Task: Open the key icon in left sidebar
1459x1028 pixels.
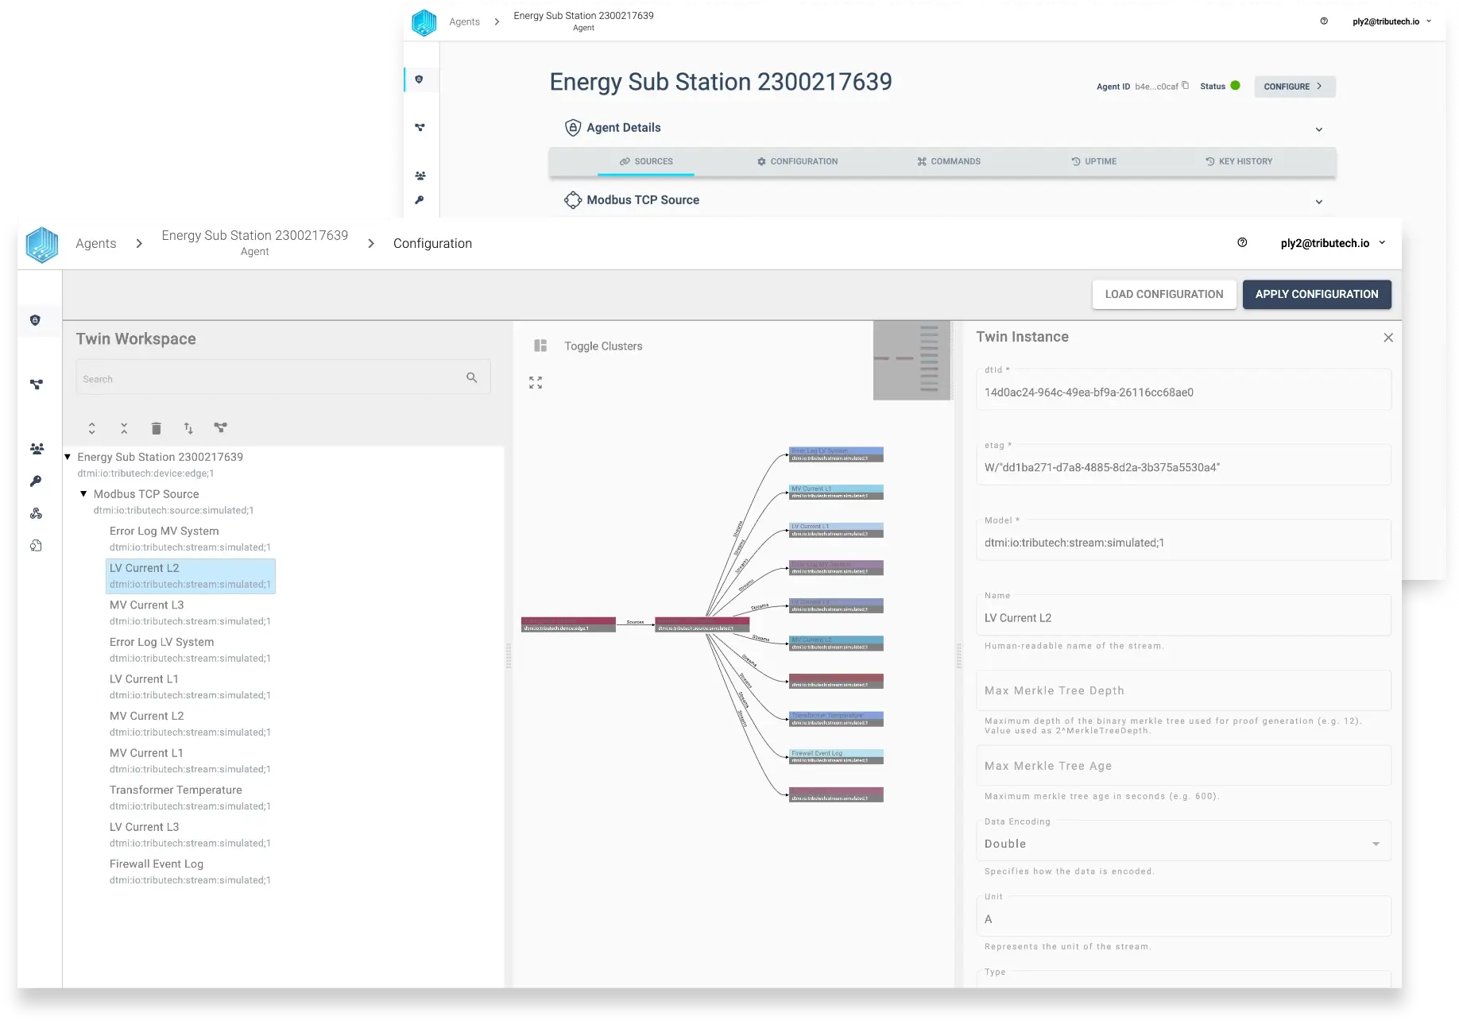Action: (x=36, y=481)
